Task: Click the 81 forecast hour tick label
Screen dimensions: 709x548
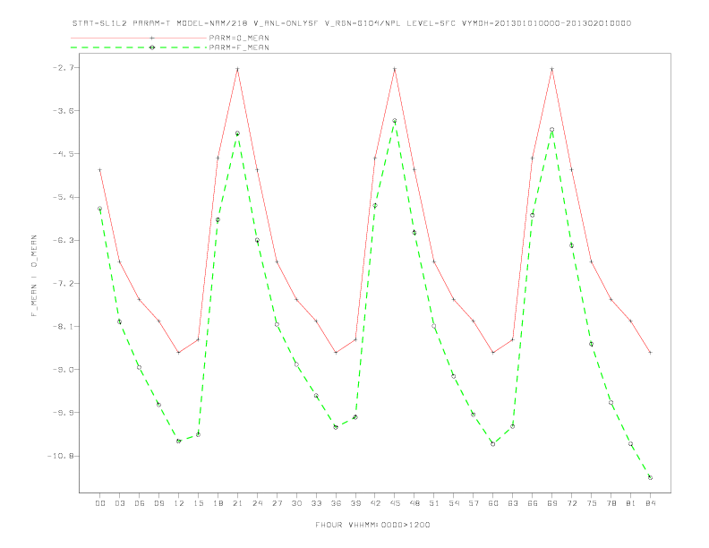Action: coord(631,503)
